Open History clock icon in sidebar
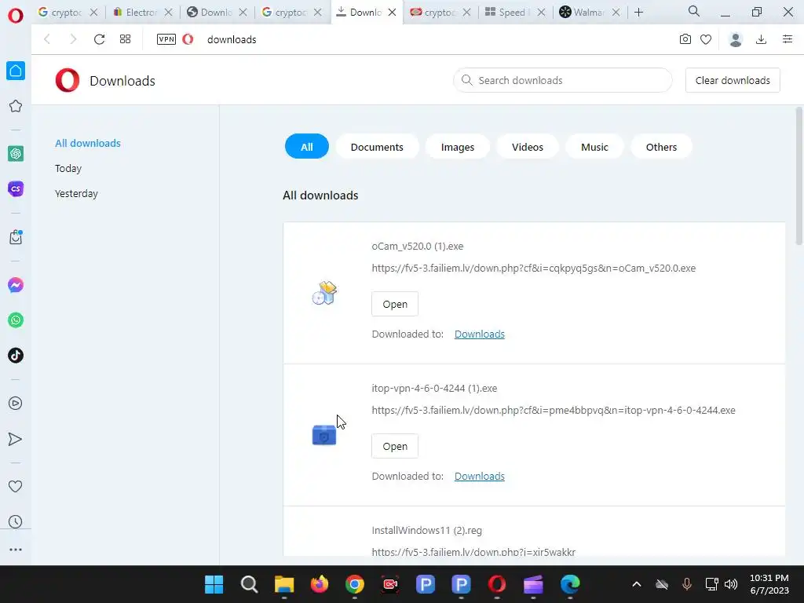Viewport: 804px width, 603px height. 16,521
